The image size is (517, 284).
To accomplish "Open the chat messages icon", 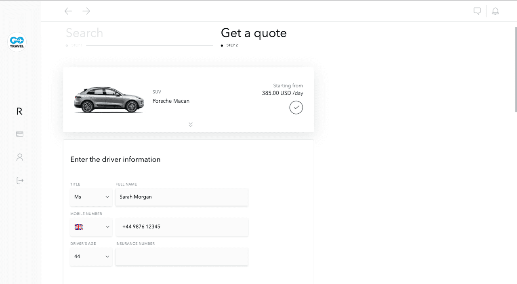I will point(477,11).
